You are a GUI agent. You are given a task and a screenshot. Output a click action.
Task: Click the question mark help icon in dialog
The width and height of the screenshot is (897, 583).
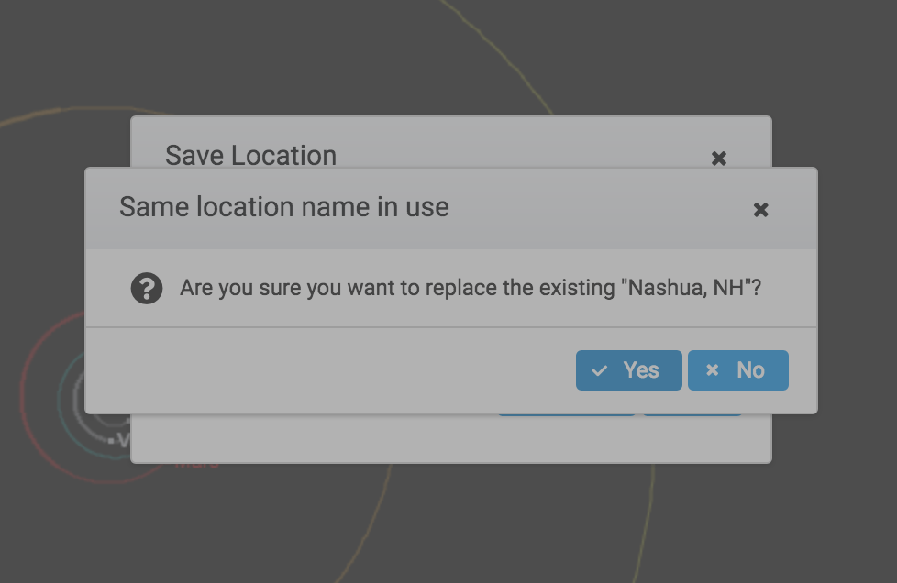click(147, 288)
